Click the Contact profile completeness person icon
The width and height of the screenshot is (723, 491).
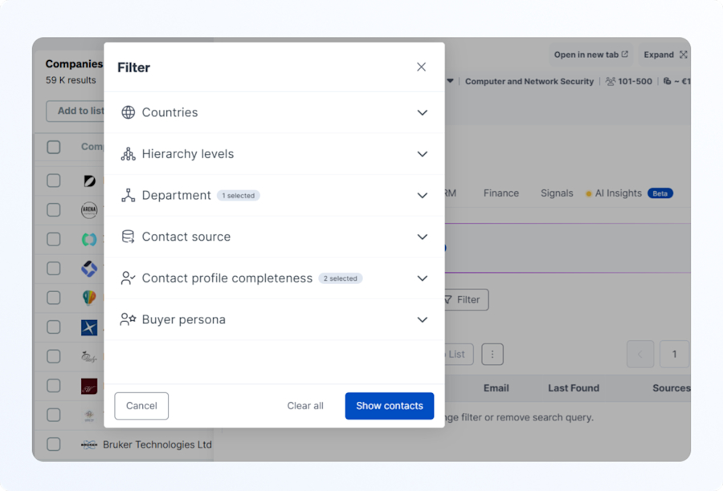(129, 278)
